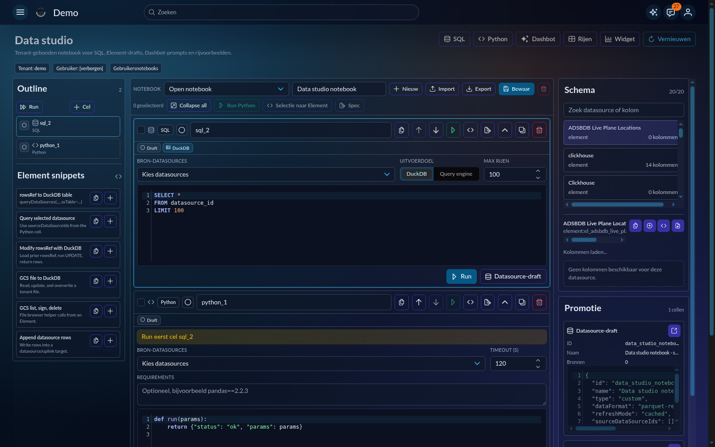The height and width of the screenshot is (447, 715).
Task: Click the blue Run button under SQL editor
Action: click(x=462, y=276)
